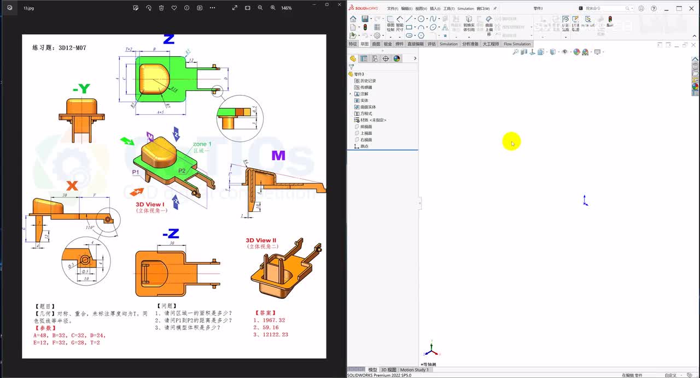Open the PropertyManager tab icon
The width and height of the screenshot is (700, 378).
coord(364,58)
